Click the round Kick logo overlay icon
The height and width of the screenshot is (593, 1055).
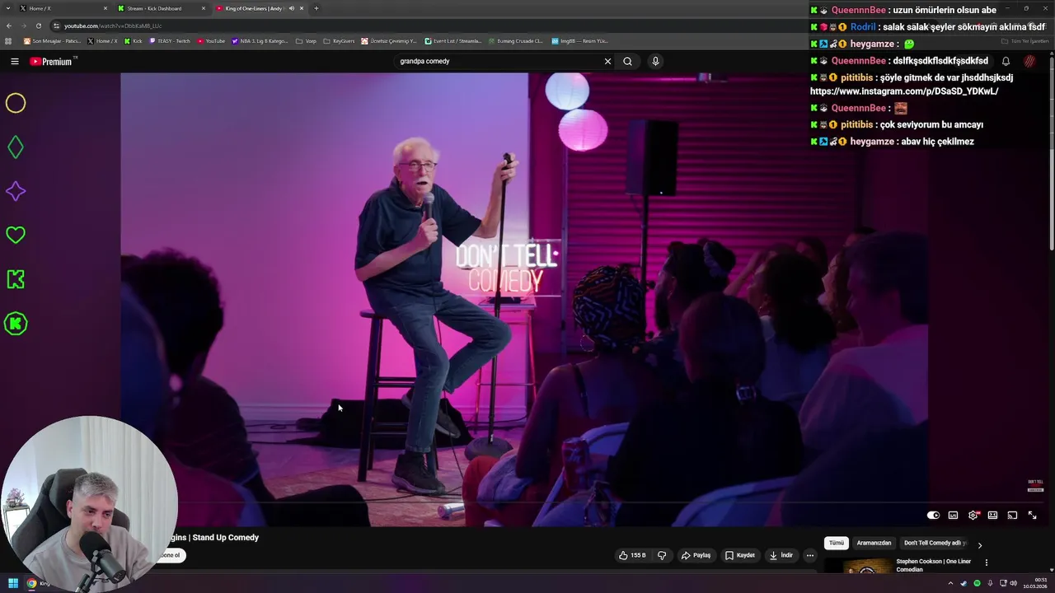(x=16, y=324)
